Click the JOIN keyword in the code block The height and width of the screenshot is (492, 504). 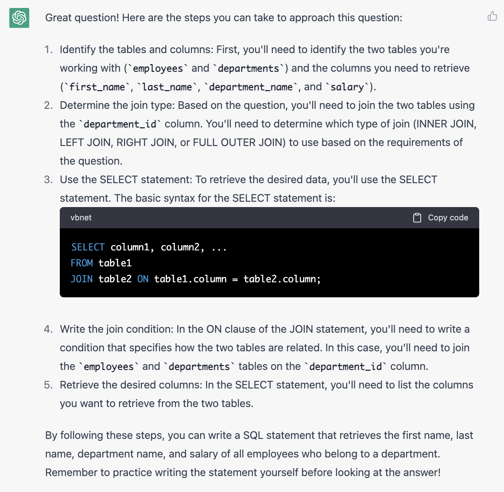tap(82, 279)
